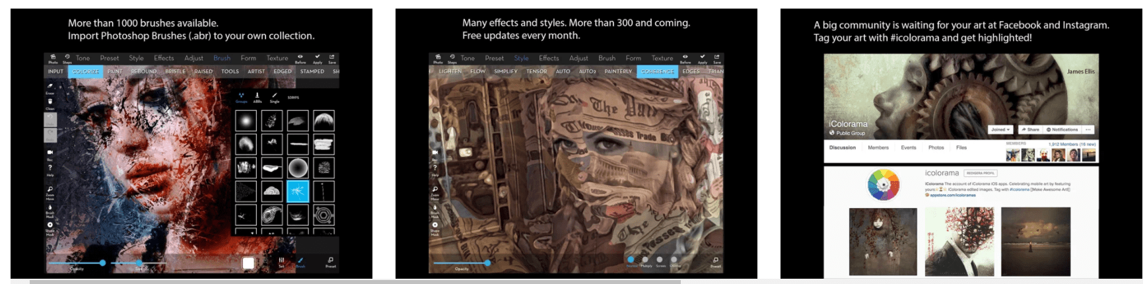Open Members tab in Facebook group
Screen dimensions: 1147x284
pyautogui.click(x=878, y=147)
